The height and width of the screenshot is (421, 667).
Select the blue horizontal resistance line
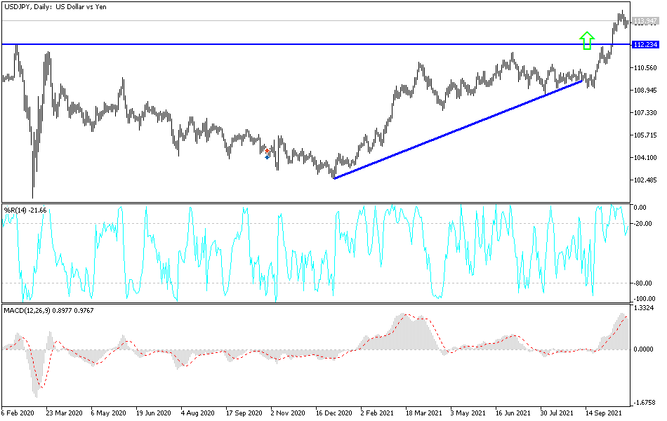pos(281,44)
